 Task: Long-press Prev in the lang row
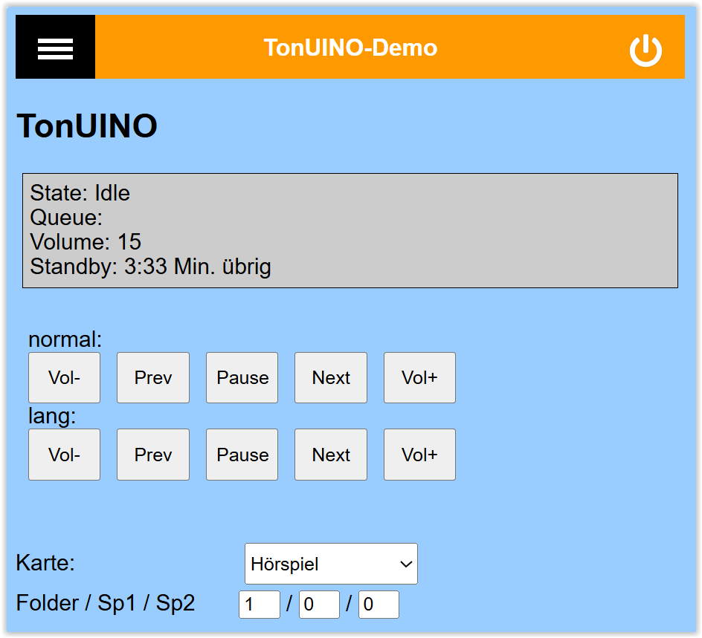[153, 455]
